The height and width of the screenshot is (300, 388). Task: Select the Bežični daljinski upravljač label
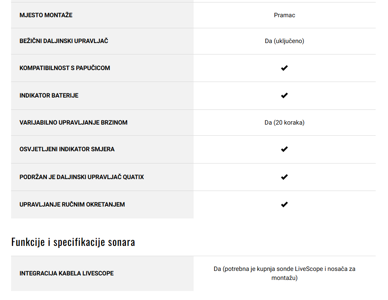pyautogui.click(x=64, y=41)
